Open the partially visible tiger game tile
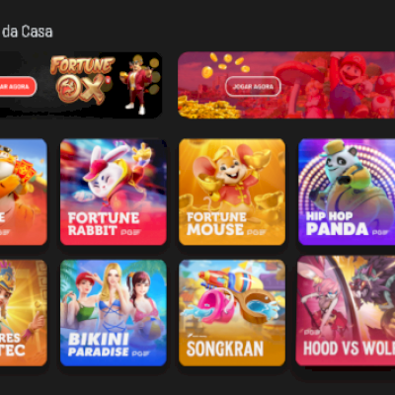The image size is (395, 395). point(24,192)
